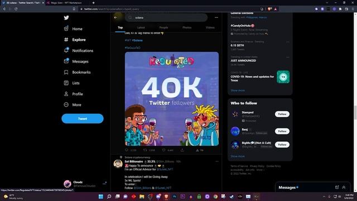Follow the BigMo (Not A Cult) account
This screenshot has width=357, height=201.
click(282, 145)
